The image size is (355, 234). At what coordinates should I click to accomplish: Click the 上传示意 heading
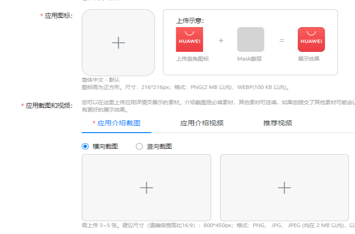[190, 21]
